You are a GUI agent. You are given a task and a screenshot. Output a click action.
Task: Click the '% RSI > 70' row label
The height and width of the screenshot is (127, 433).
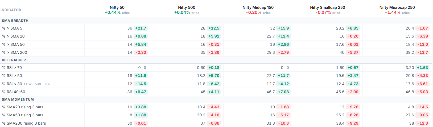pyautogui.click(x=12, y=68)
